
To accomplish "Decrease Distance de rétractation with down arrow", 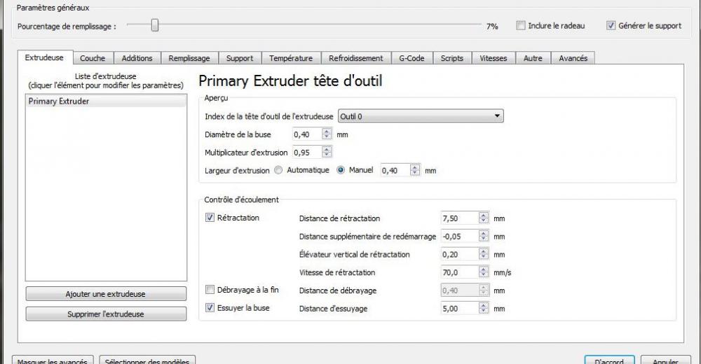I will [x=483, y=221].
